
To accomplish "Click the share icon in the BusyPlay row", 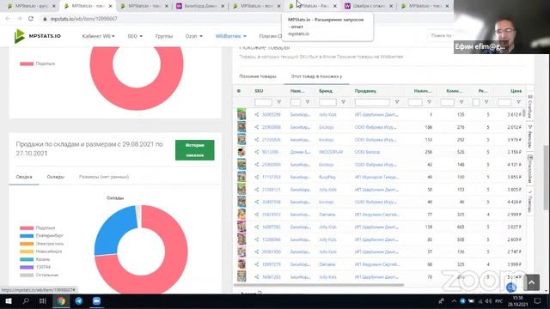I will 257,177.
